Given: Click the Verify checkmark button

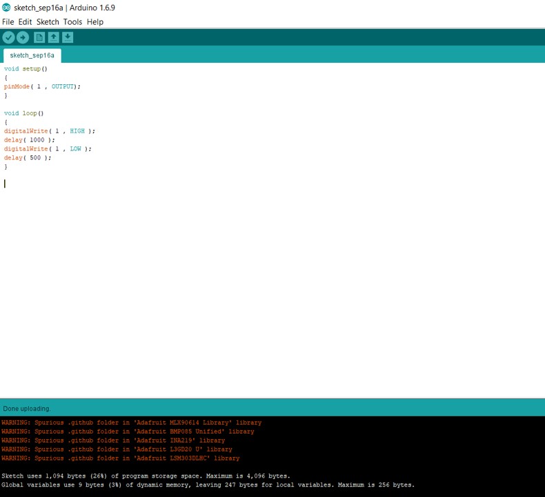Looking at the screenshot, I should pyautogui.click(x=9, y=37).
